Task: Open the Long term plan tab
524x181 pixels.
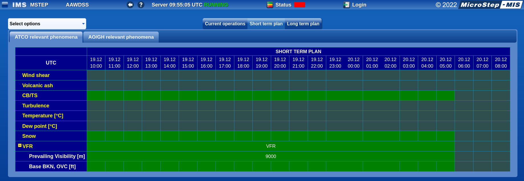Action: (x=303, y=24)
